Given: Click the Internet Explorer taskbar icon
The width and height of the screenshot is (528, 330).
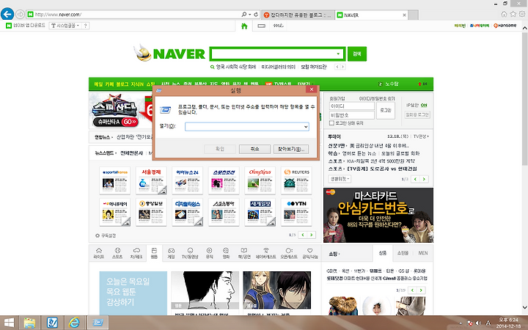Looking at the screenshot, I should pos(74,323).
